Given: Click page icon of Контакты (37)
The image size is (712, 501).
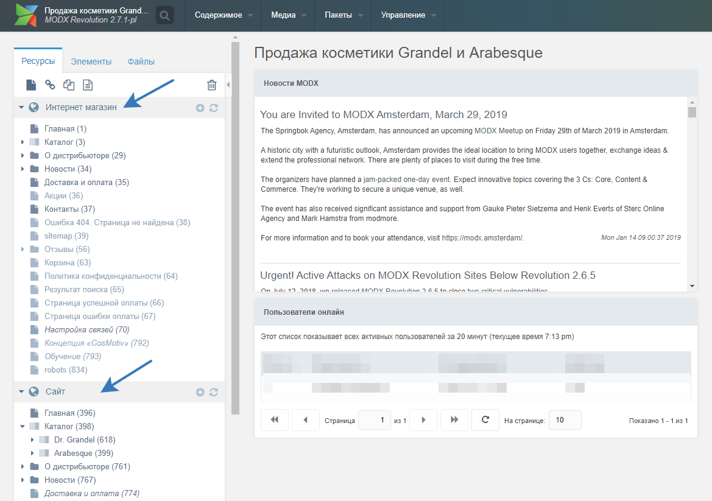Looking at the screenshot, I should coord(34,209).
